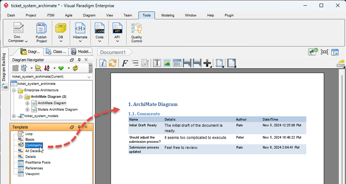Viewport: 346px width, 184px height.
Task: Click the first blue H break icon
Action: coord(188,63)
